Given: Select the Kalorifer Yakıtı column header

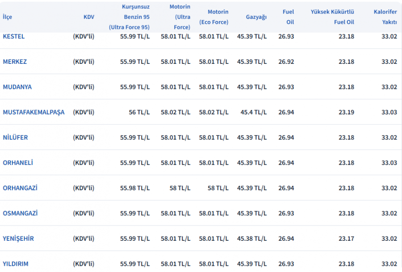Looking at the screenshot, I should click(385, 17).
